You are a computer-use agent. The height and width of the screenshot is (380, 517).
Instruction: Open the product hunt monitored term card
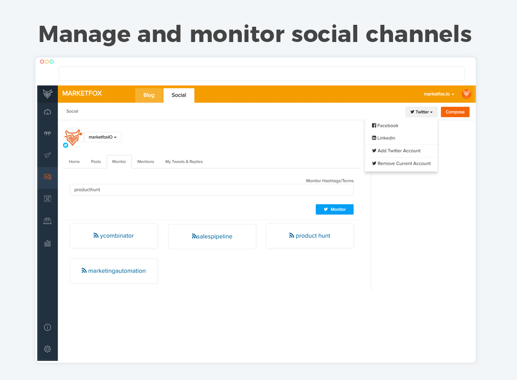[310, 236]
